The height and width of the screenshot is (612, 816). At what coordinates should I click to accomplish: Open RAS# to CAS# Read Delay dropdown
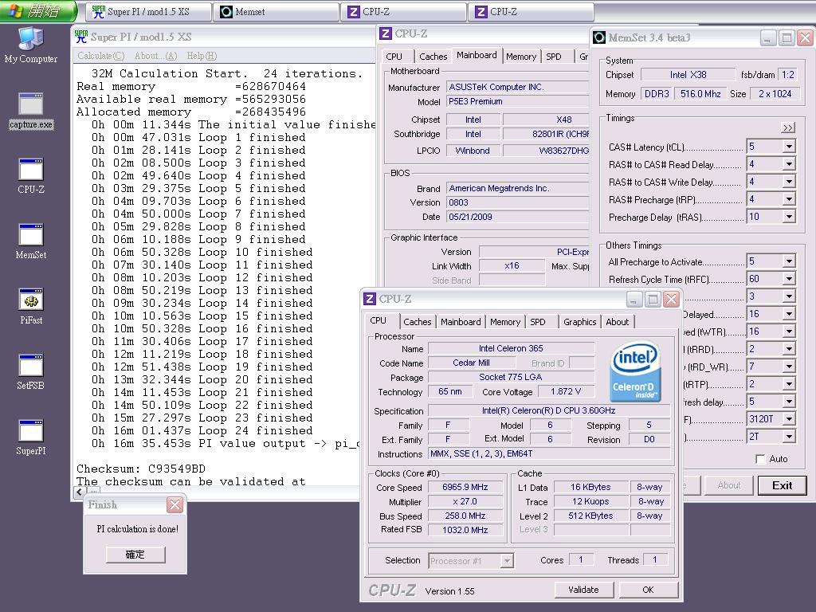click(x=789, y=164)
